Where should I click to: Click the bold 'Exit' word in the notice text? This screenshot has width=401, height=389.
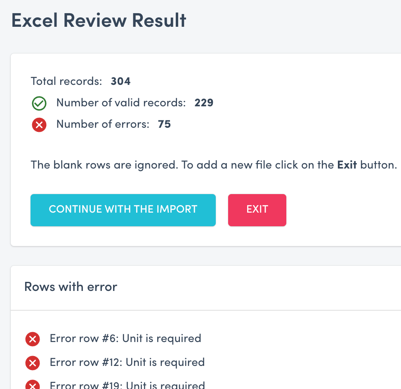347,164
